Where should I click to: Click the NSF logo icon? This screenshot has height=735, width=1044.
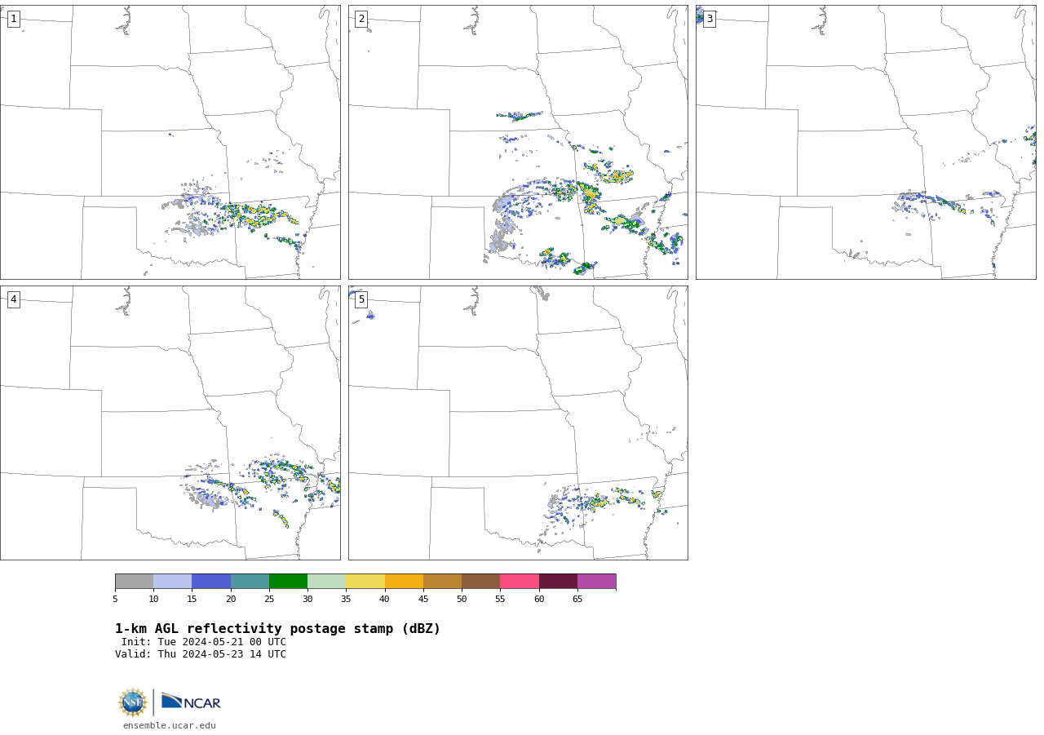133,702
